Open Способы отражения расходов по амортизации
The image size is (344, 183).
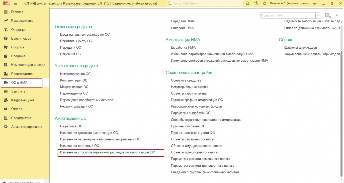[206, 120]
